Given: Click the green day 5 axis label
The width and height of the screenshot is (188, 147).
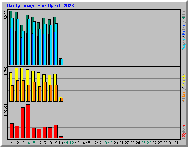Looking at the screenshot, I should [x=34, y=143].
